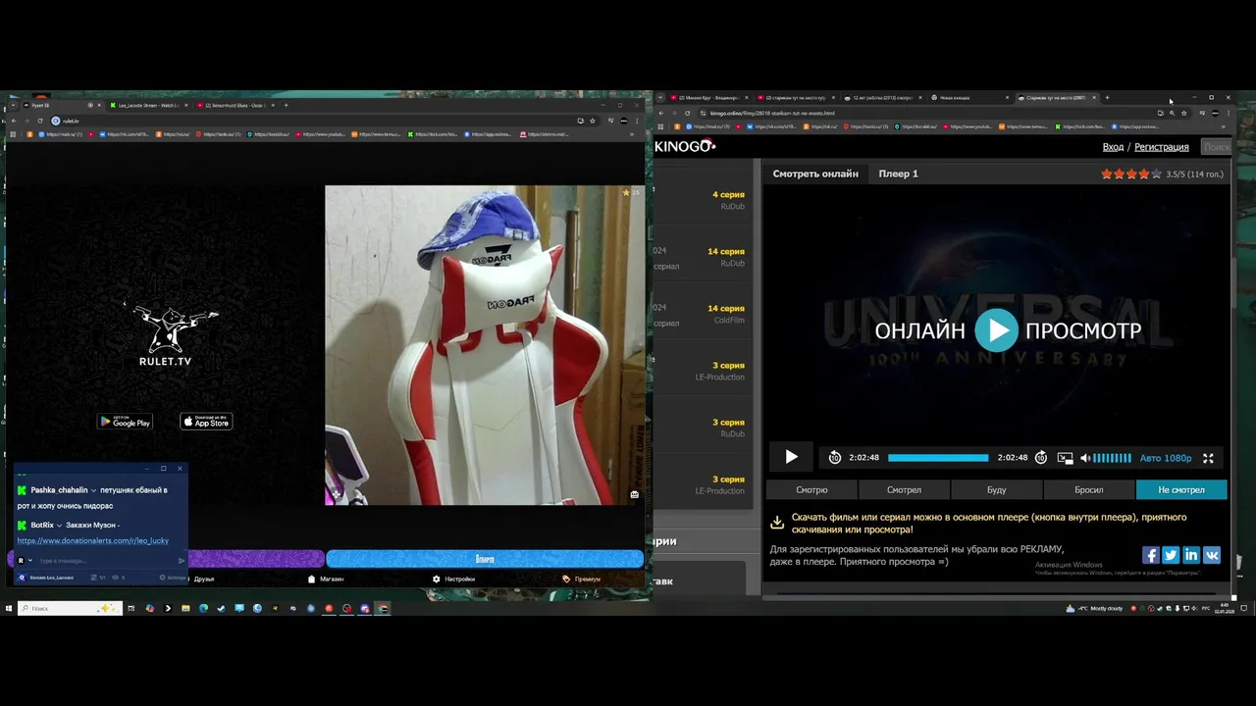Share on LinkedIn icon
The width and height of the screenshot is (1256, 706).
pos(1191,555)
